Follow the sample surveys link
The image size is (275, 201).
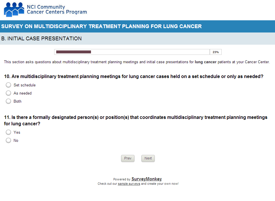point(129,184)
